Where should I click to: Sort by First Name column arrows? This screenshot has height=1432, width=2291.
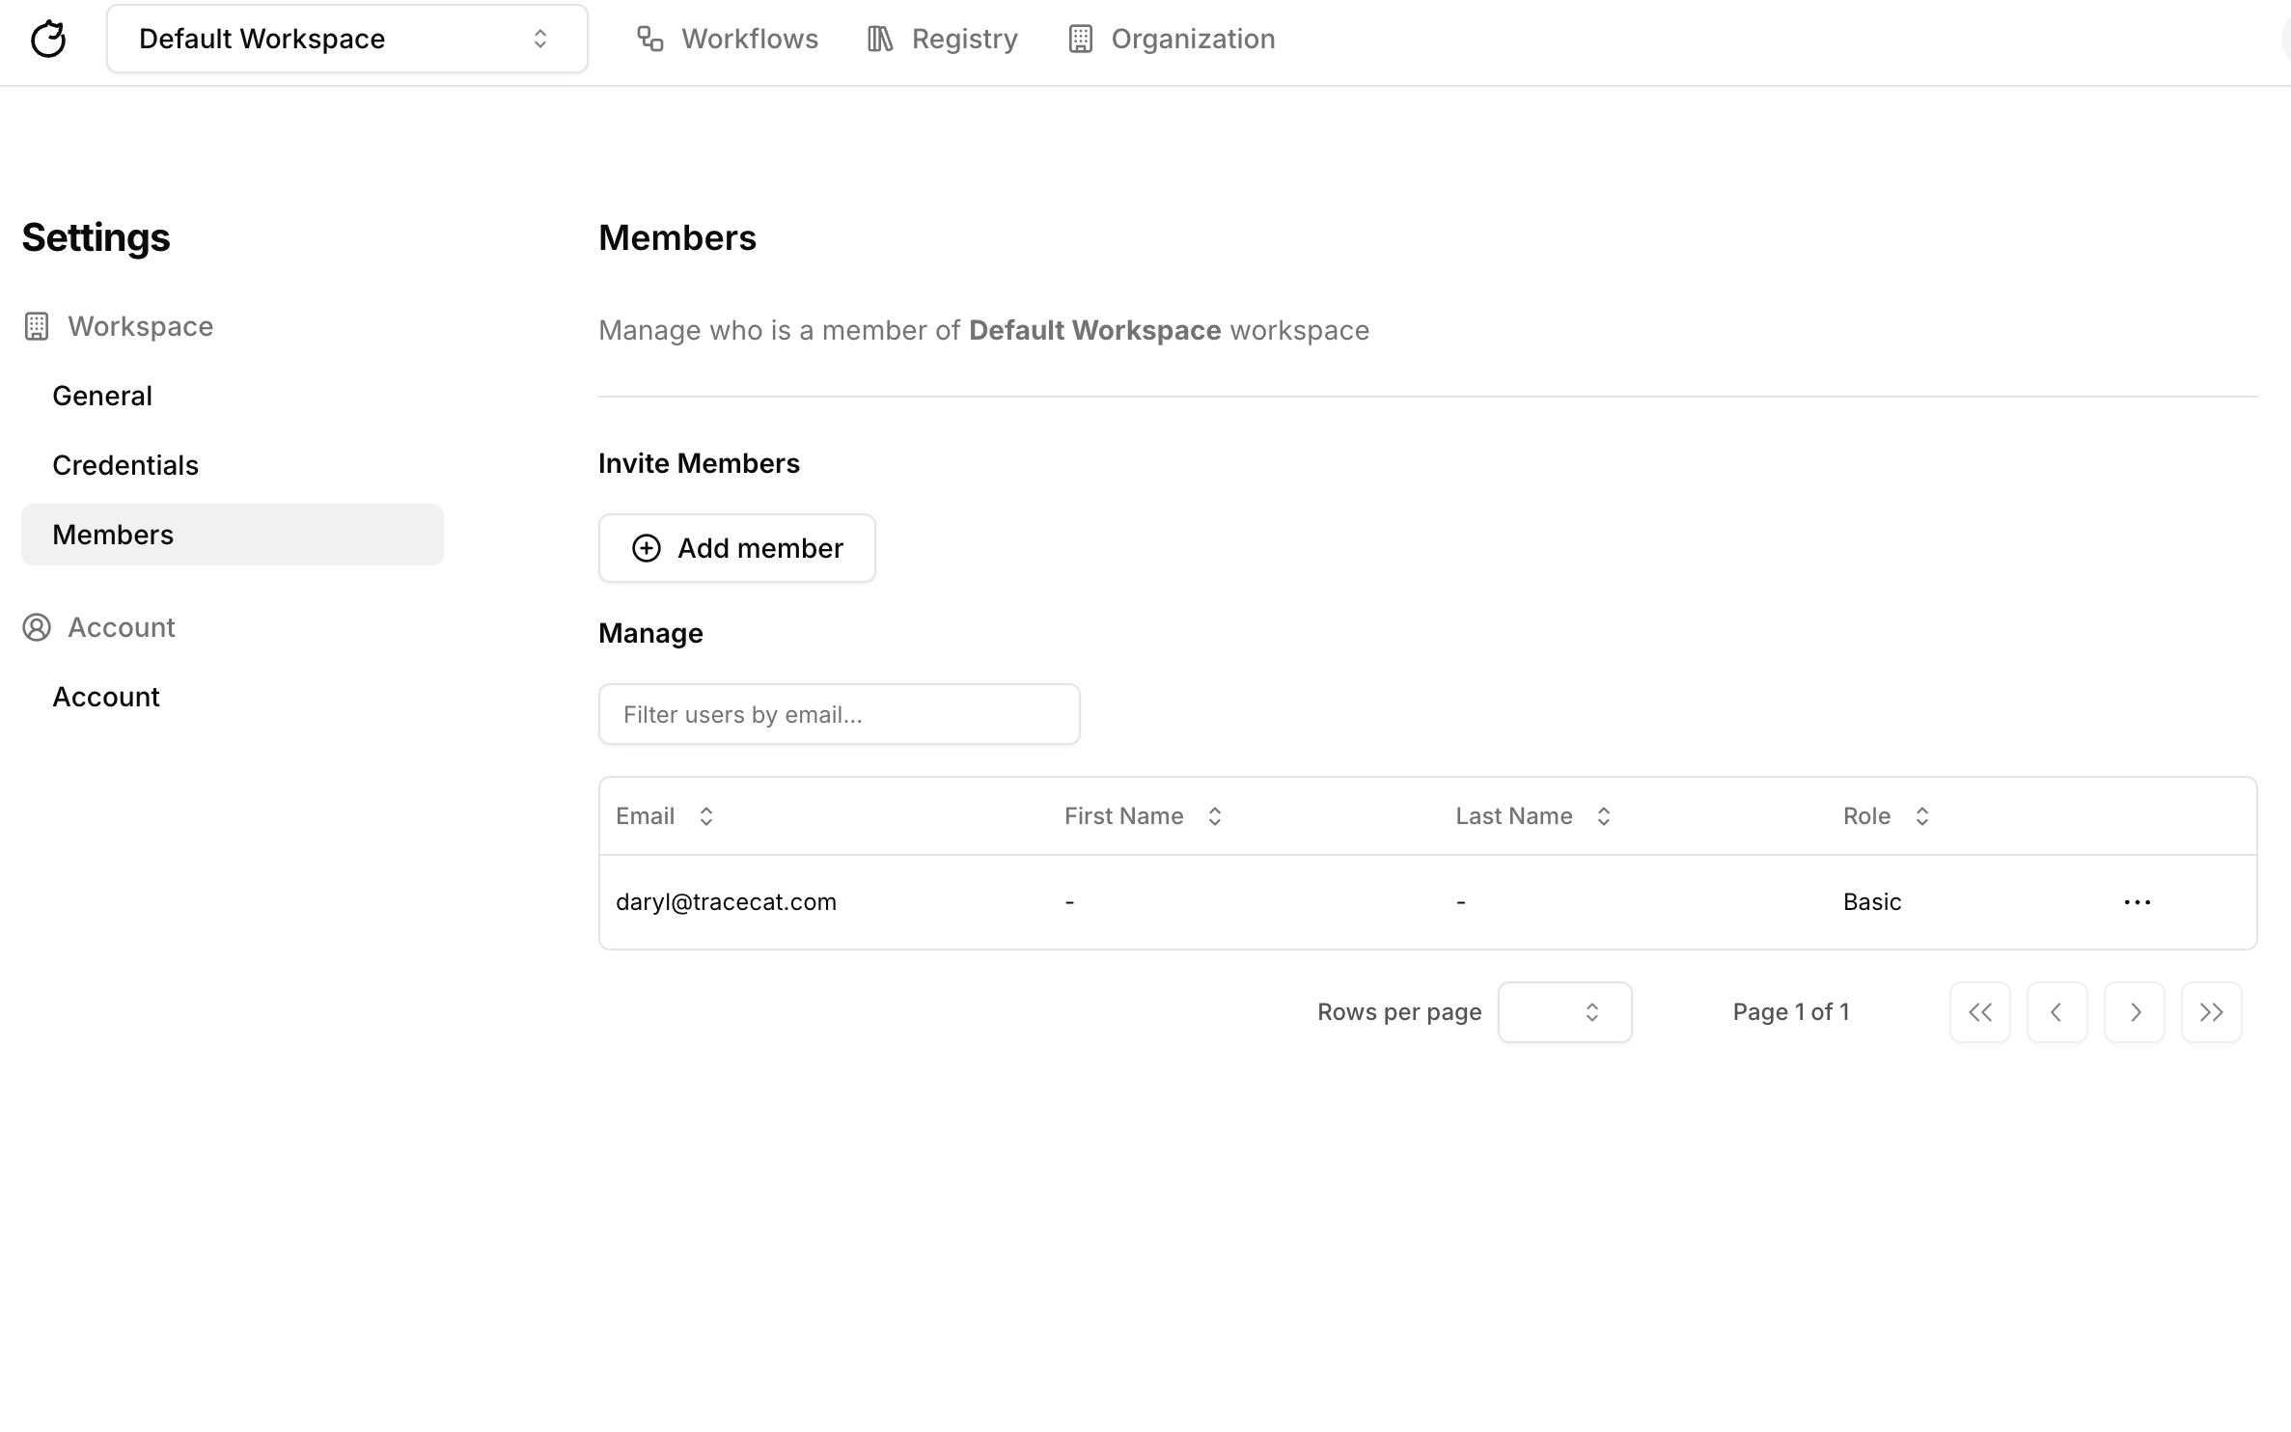1215,816
